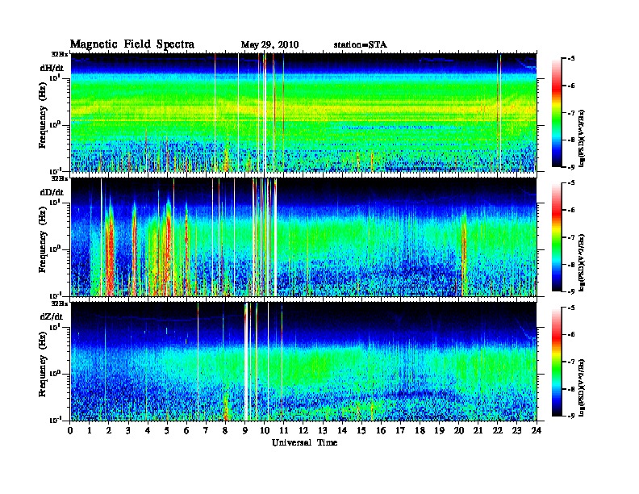
Task: Click the "station=STA" label
Action: pos(361,44)
